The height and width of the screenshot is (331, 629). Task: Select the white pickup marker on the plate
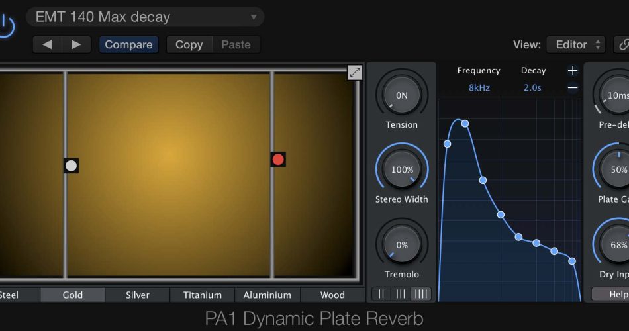click(x=71, y=165)
